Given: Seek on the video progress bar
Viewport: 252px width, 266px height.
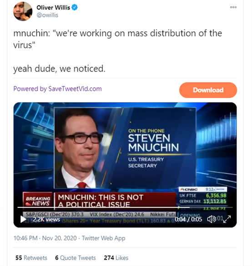Looking at the screenshot, I should 125,207.
